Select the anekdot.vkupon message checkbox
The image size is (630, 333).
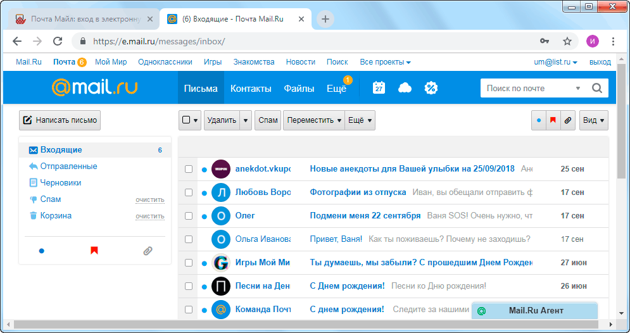click(188, 169)
